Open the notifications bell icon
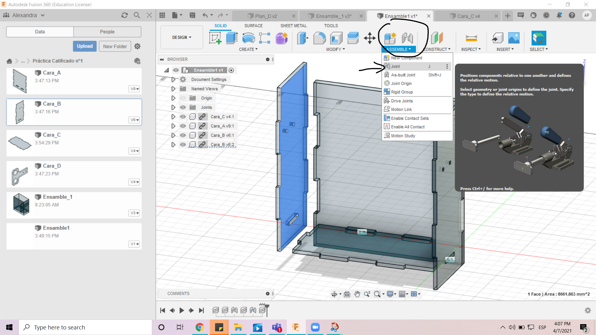This screenshot has width=596, height=335. [559, 15]
